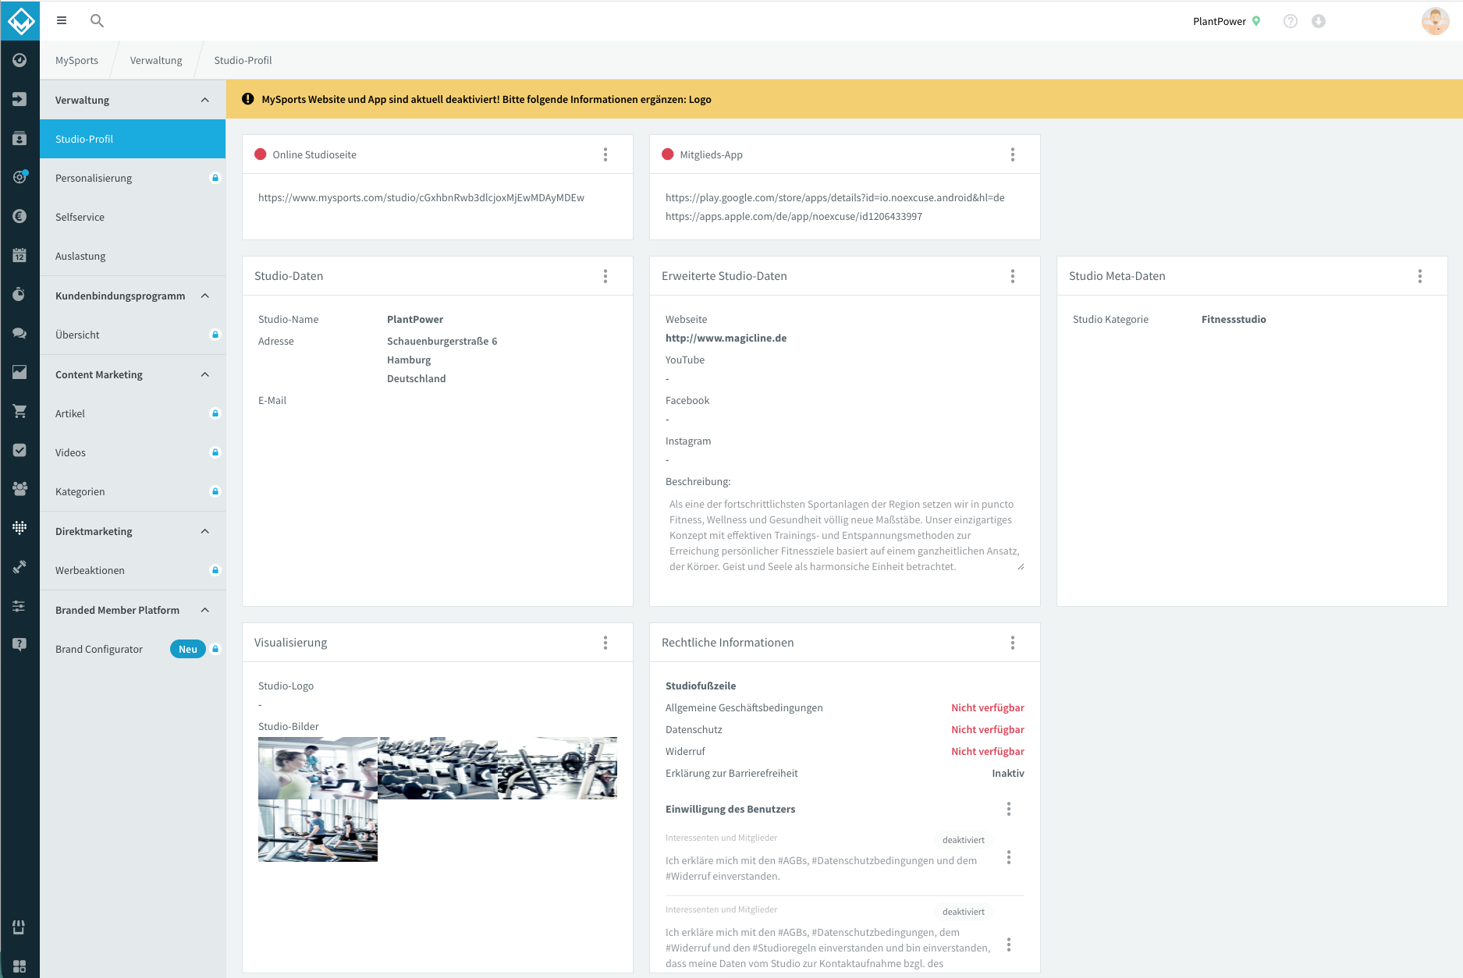
Task: Open the stopwatch sidebar icon
Action: point(20,294)
